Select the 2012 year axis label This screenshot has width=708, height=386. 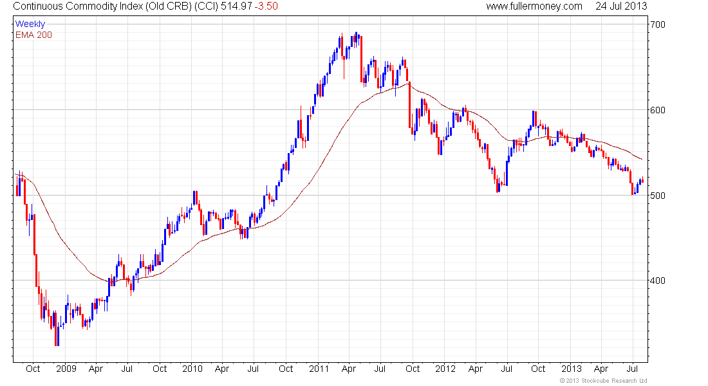(x=445, y=369)
